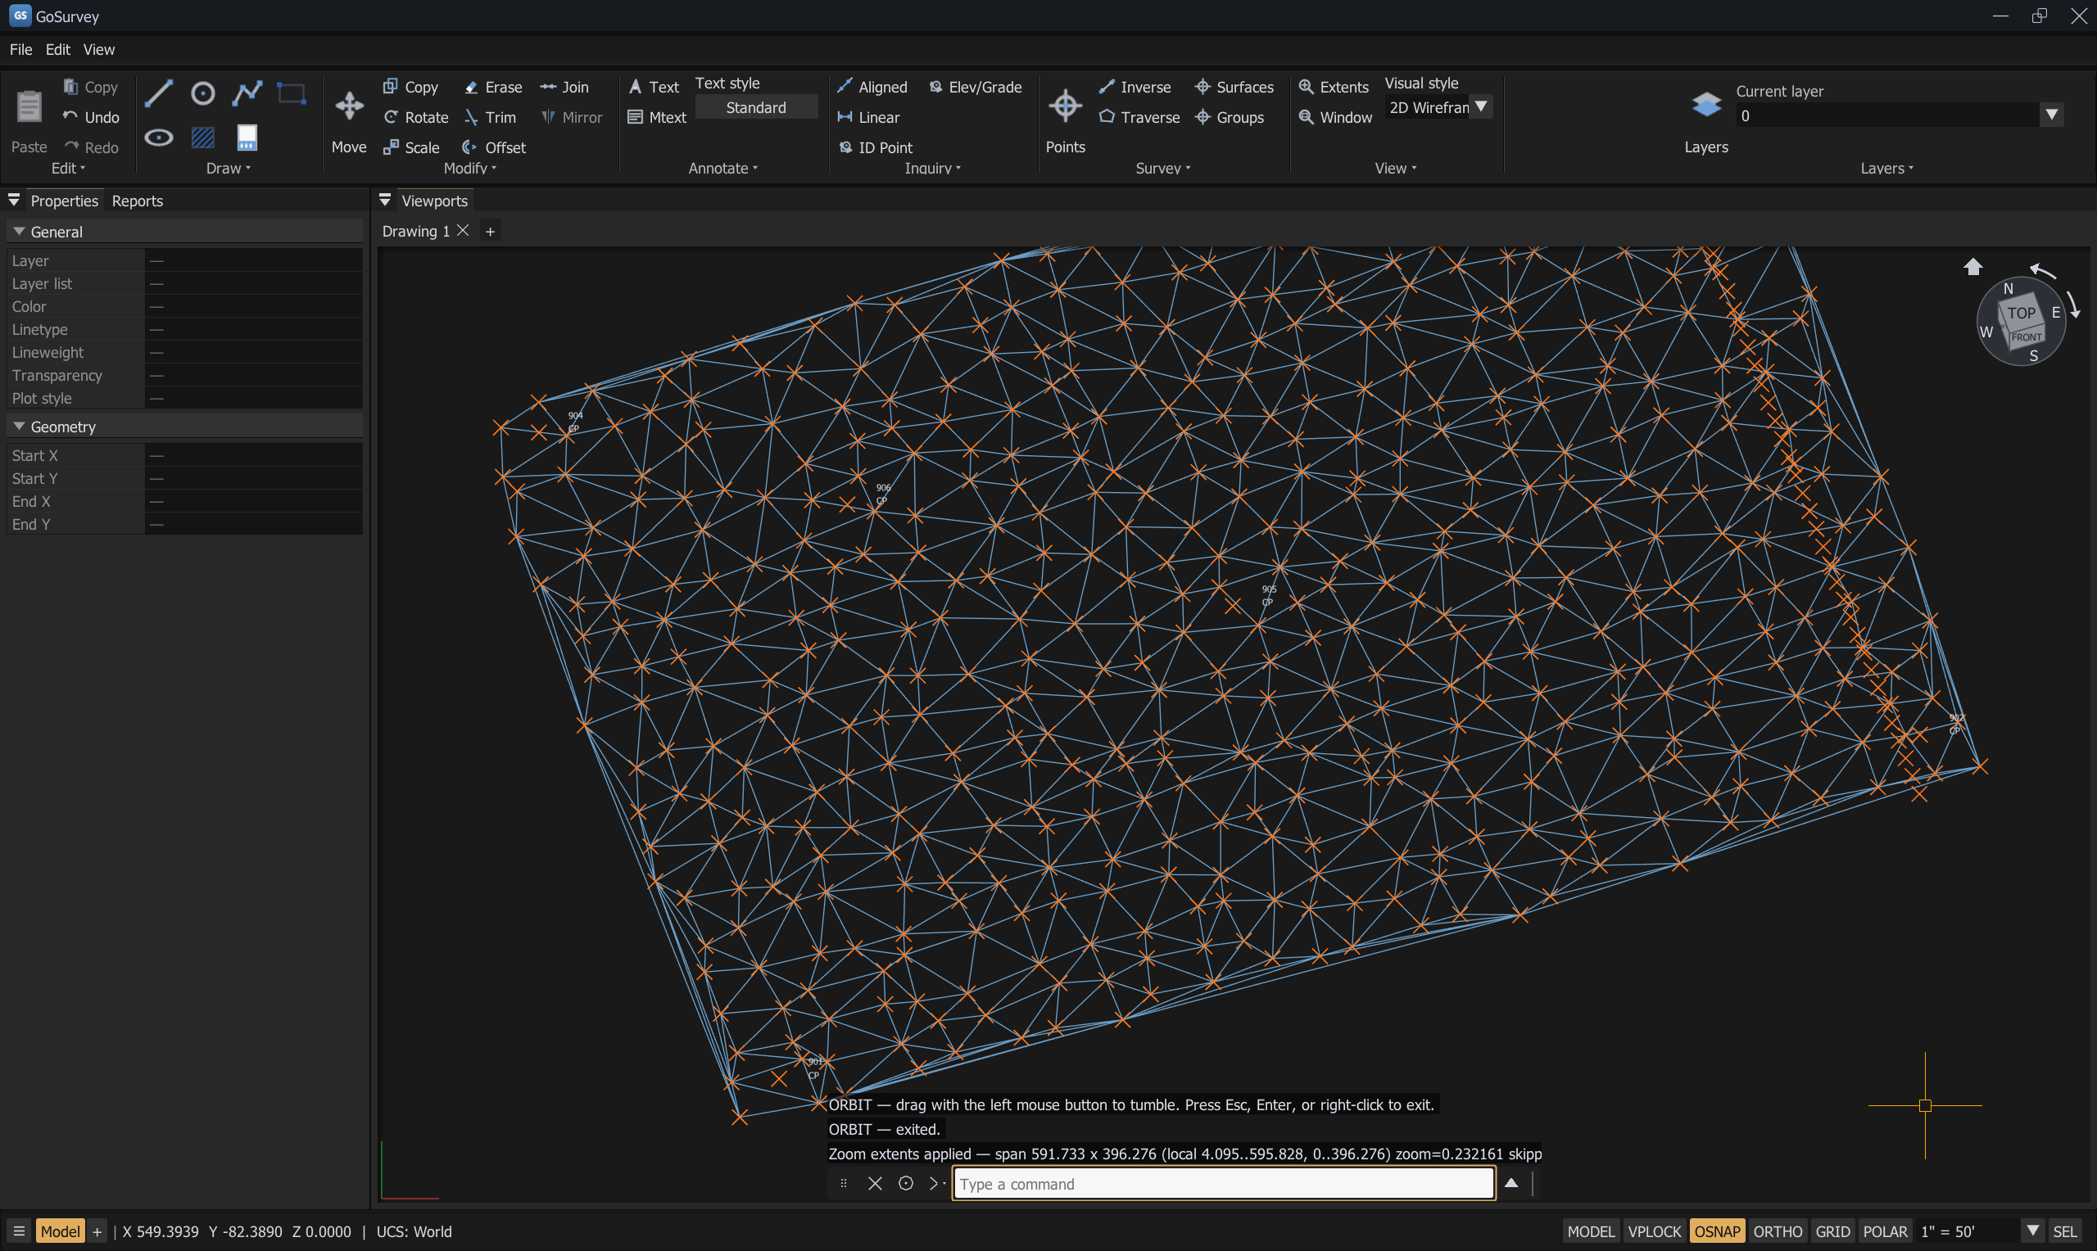Click the Elev/Grade button
The height and width of the screenshot is (1251, 2097).
(976, 87)
